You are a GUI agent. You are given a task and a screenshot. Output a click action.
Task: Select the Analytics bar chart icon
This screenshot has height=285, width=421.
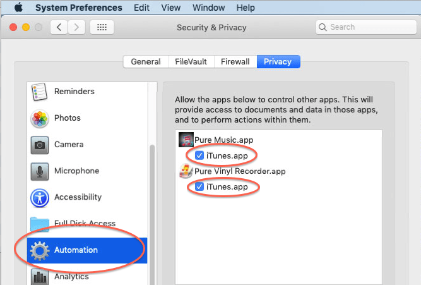tap(40, 277)
